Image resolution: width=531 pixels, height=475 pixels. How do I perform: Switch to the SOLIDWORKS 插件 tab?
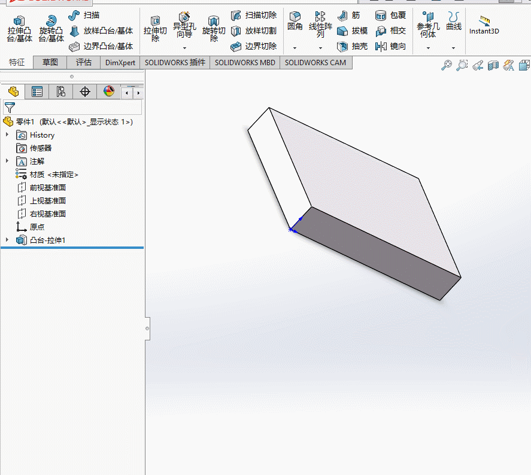[x=175, y=63]
